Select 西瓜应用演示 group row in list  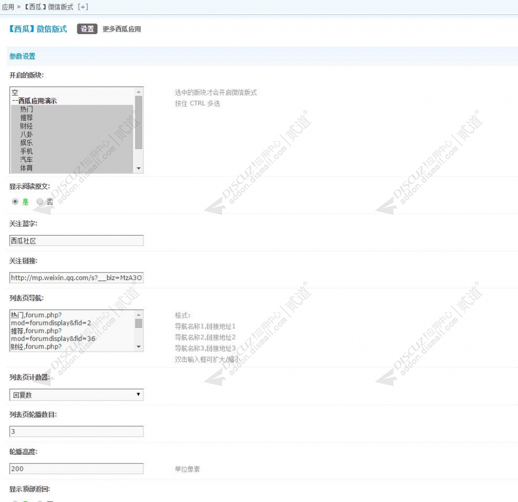72,101
